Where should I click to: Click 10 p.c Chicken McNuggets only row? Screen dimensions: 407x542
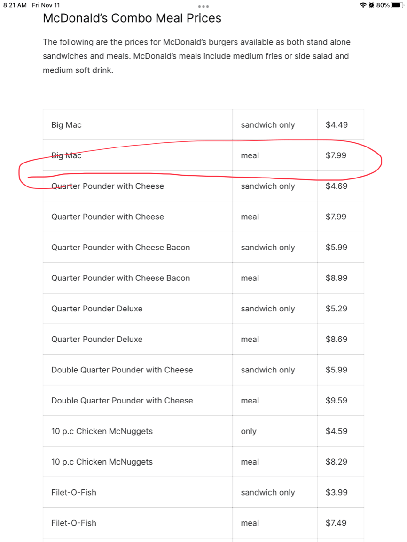tap(203, 431)
